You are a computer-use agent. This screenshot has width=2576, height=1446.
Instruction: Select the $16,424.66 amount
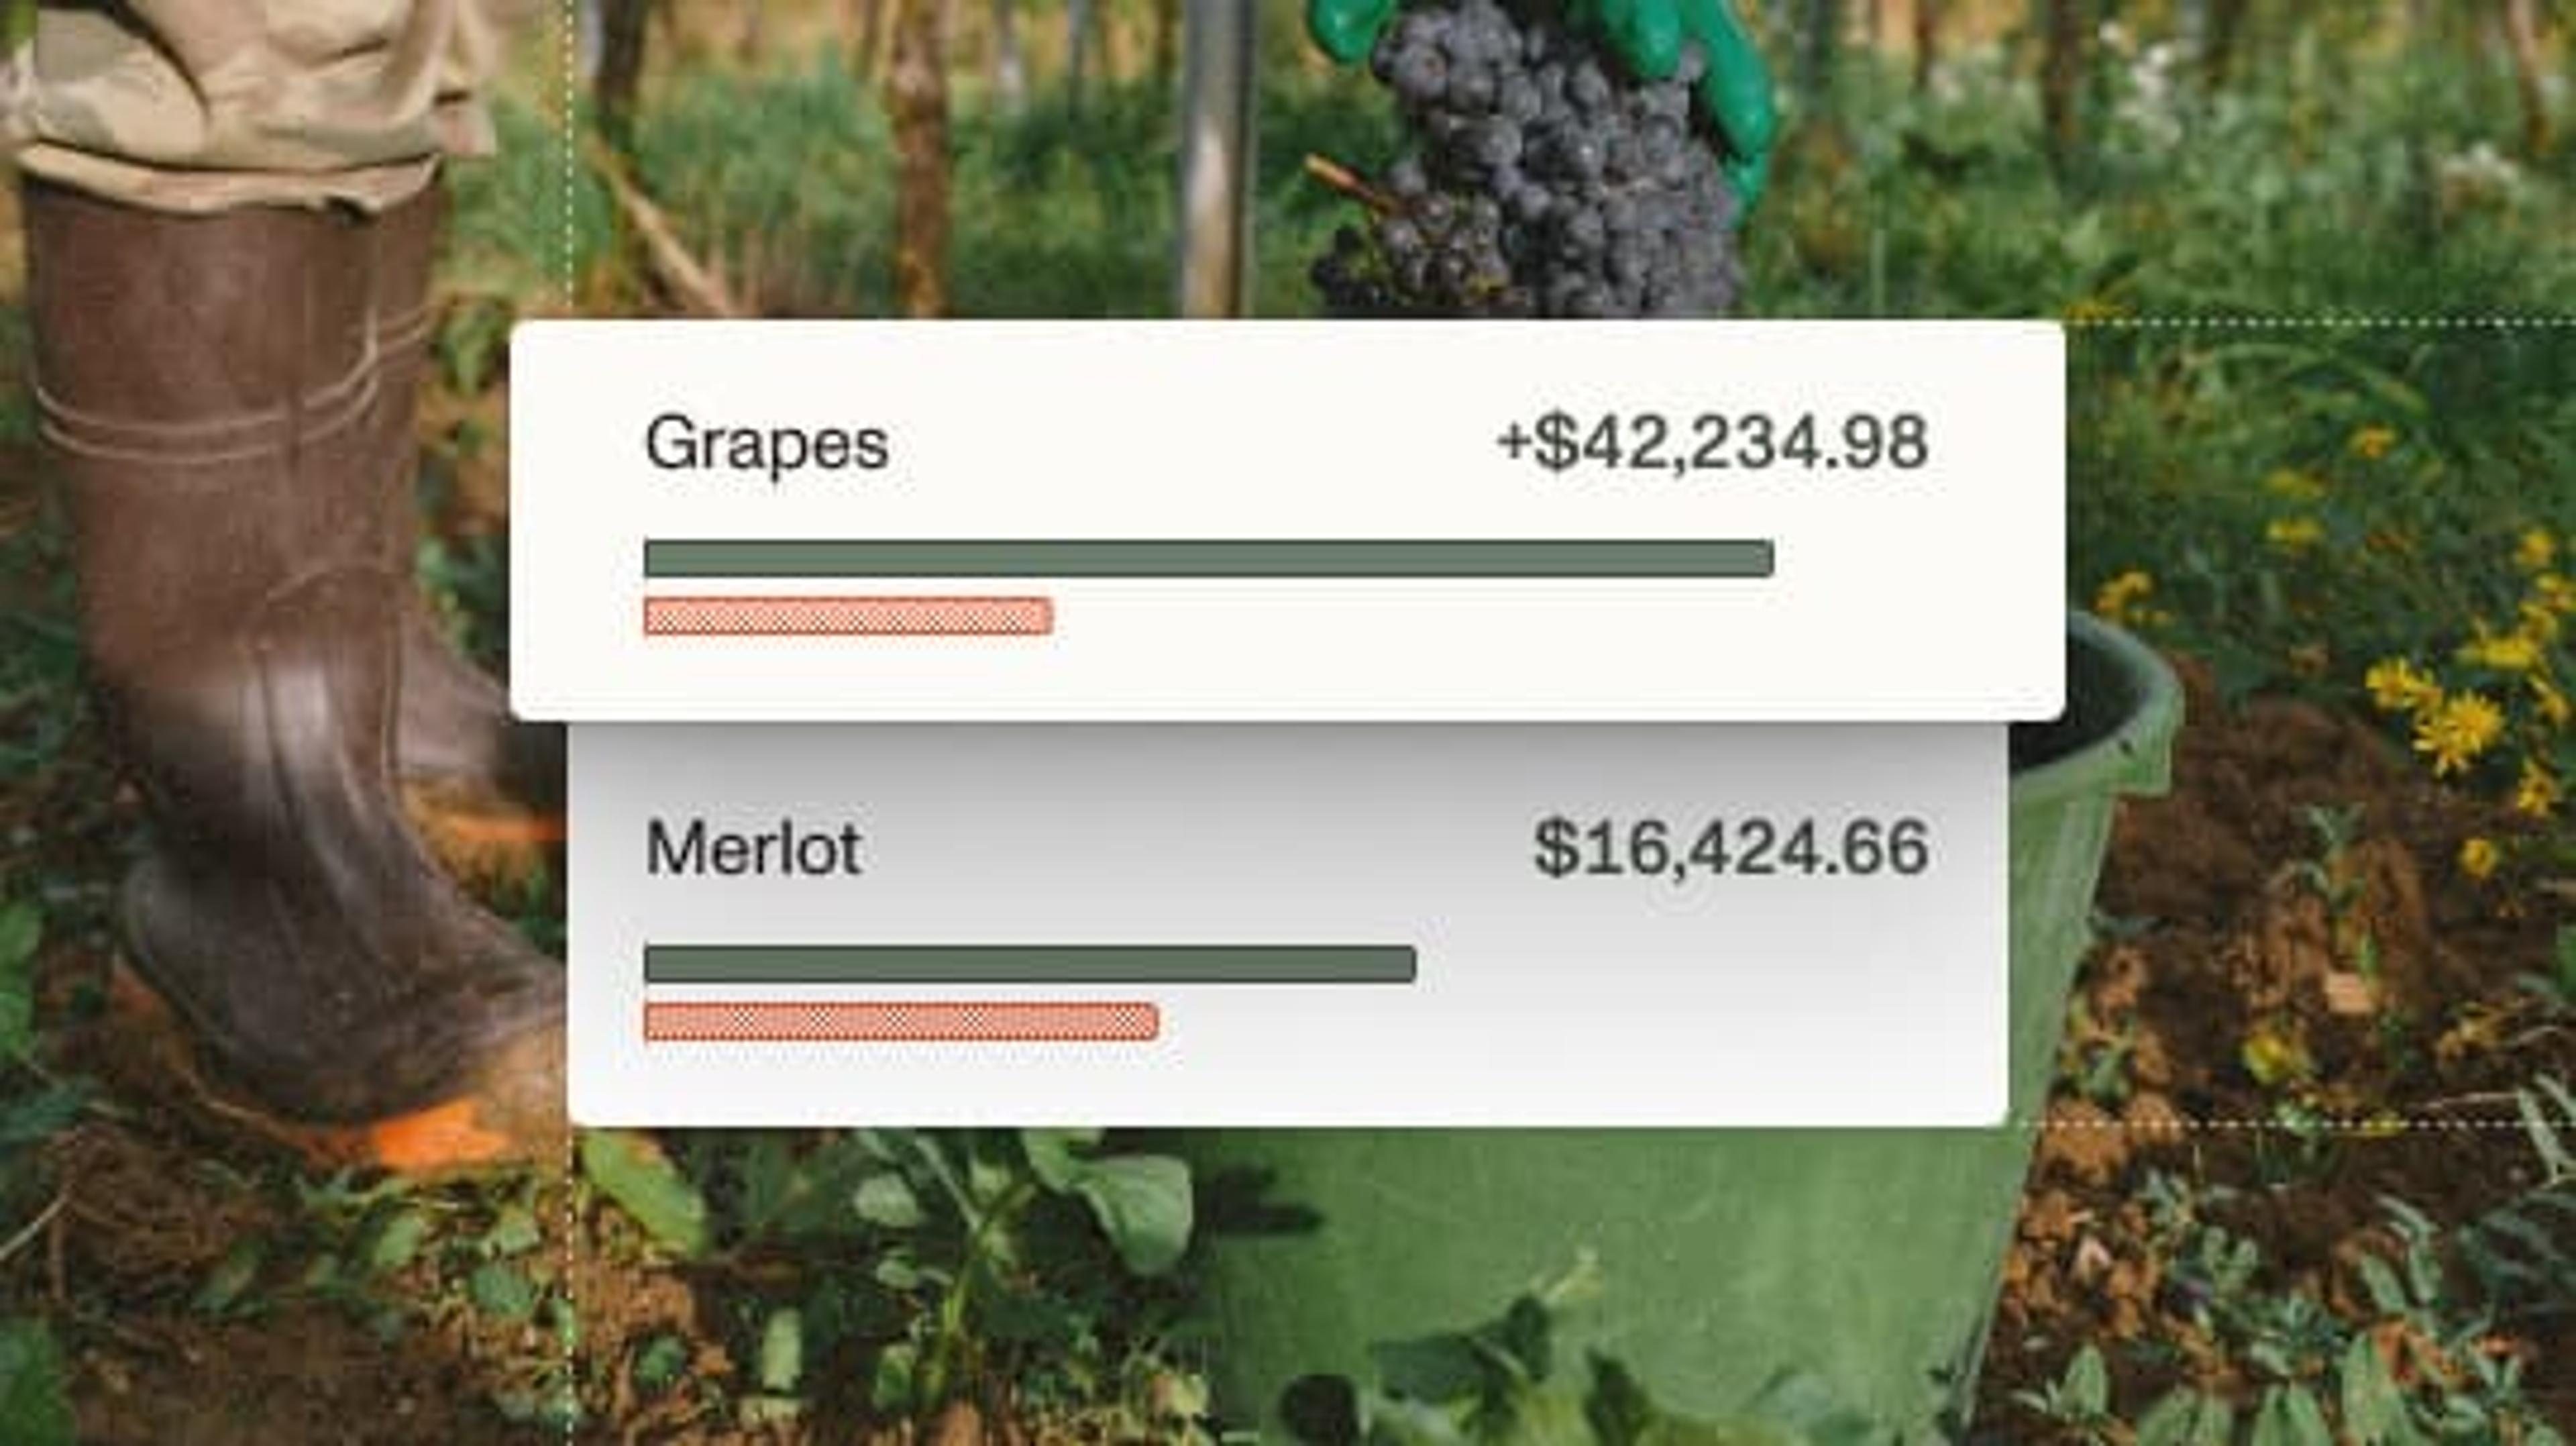[x=1730, y=848]
